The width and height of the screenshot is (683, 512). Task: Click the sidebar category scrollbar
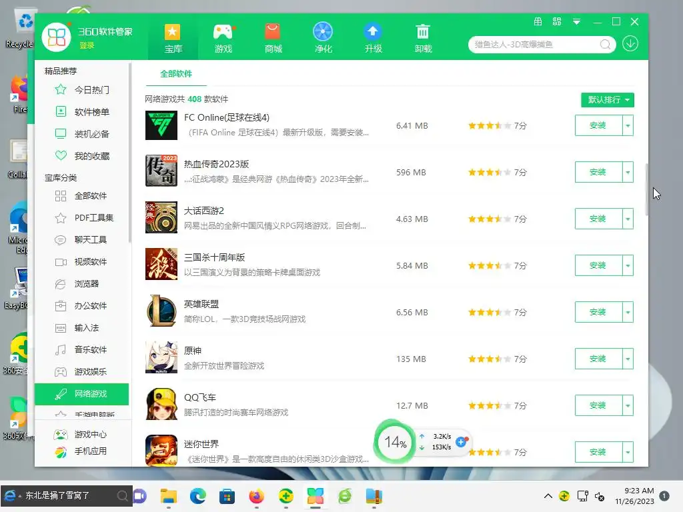point(130,153)
